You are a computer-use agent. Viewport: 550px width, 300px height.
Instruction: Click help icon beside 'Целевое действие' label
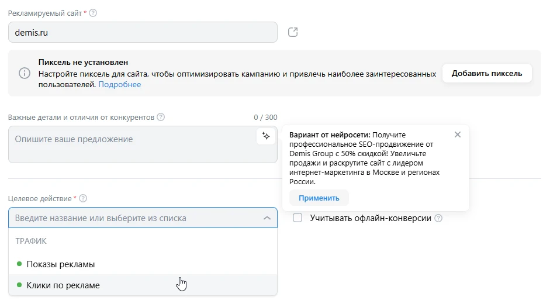coord(83,198)
